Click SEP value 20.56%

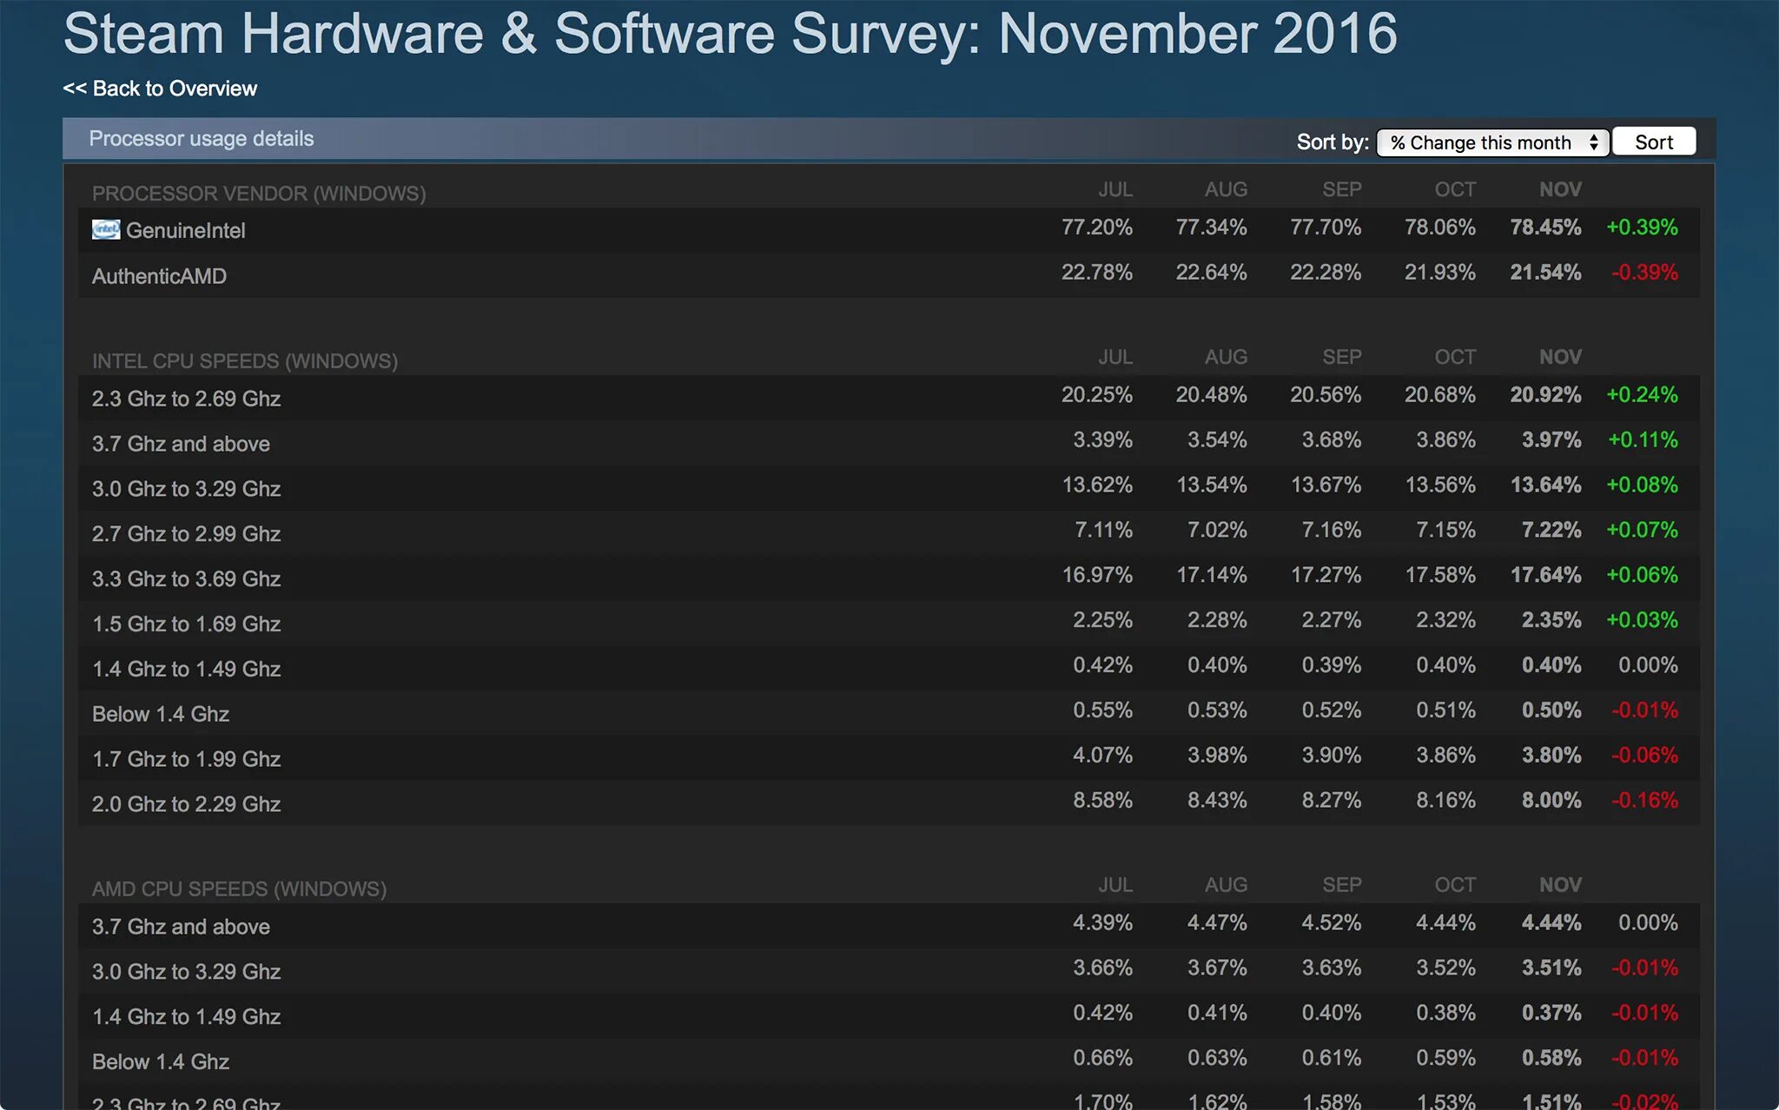tap(1326, 395)
